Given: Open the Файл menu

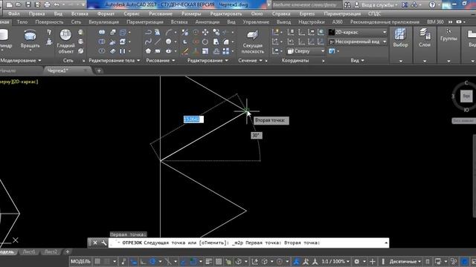Looking at the screenshot, I should click(x=13, y=13).
